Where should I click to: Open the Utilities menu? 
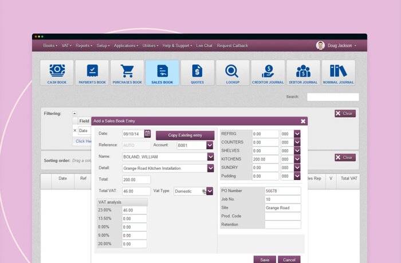coord(151,46)
